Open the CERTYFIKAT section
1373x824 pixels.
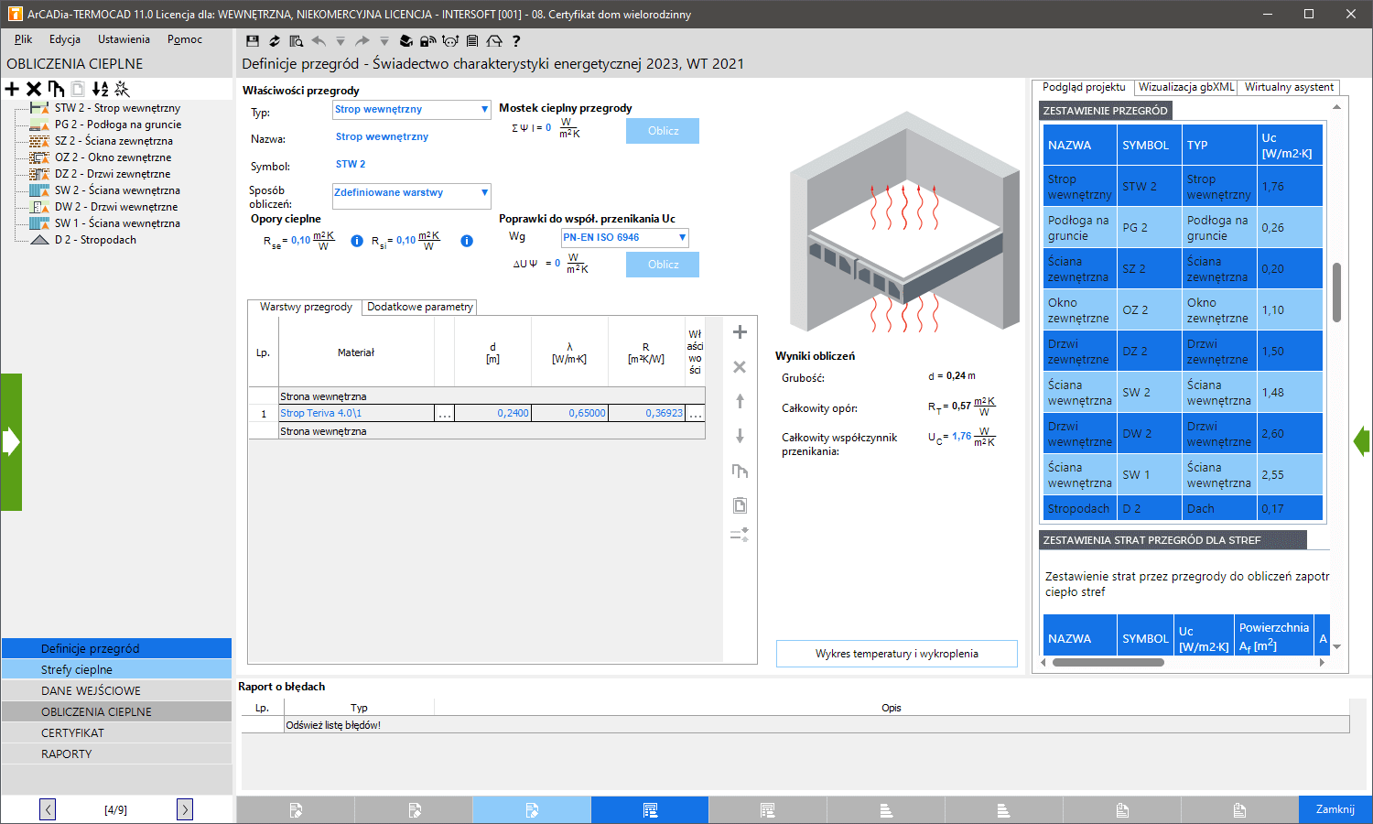(x=116, y=732)
